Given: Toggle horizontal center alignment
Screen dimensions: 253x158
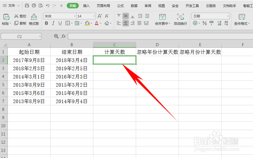Looking at the screenshot, I should coord(126,23).
